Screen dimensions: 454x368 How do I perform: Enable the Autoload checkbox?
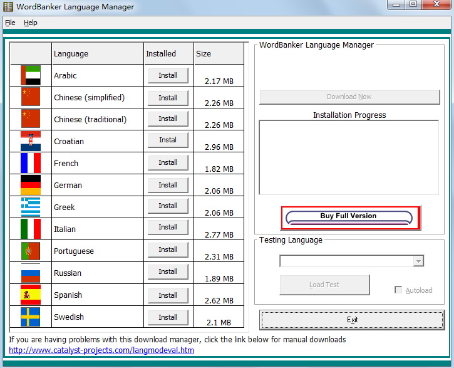point(398,290)
